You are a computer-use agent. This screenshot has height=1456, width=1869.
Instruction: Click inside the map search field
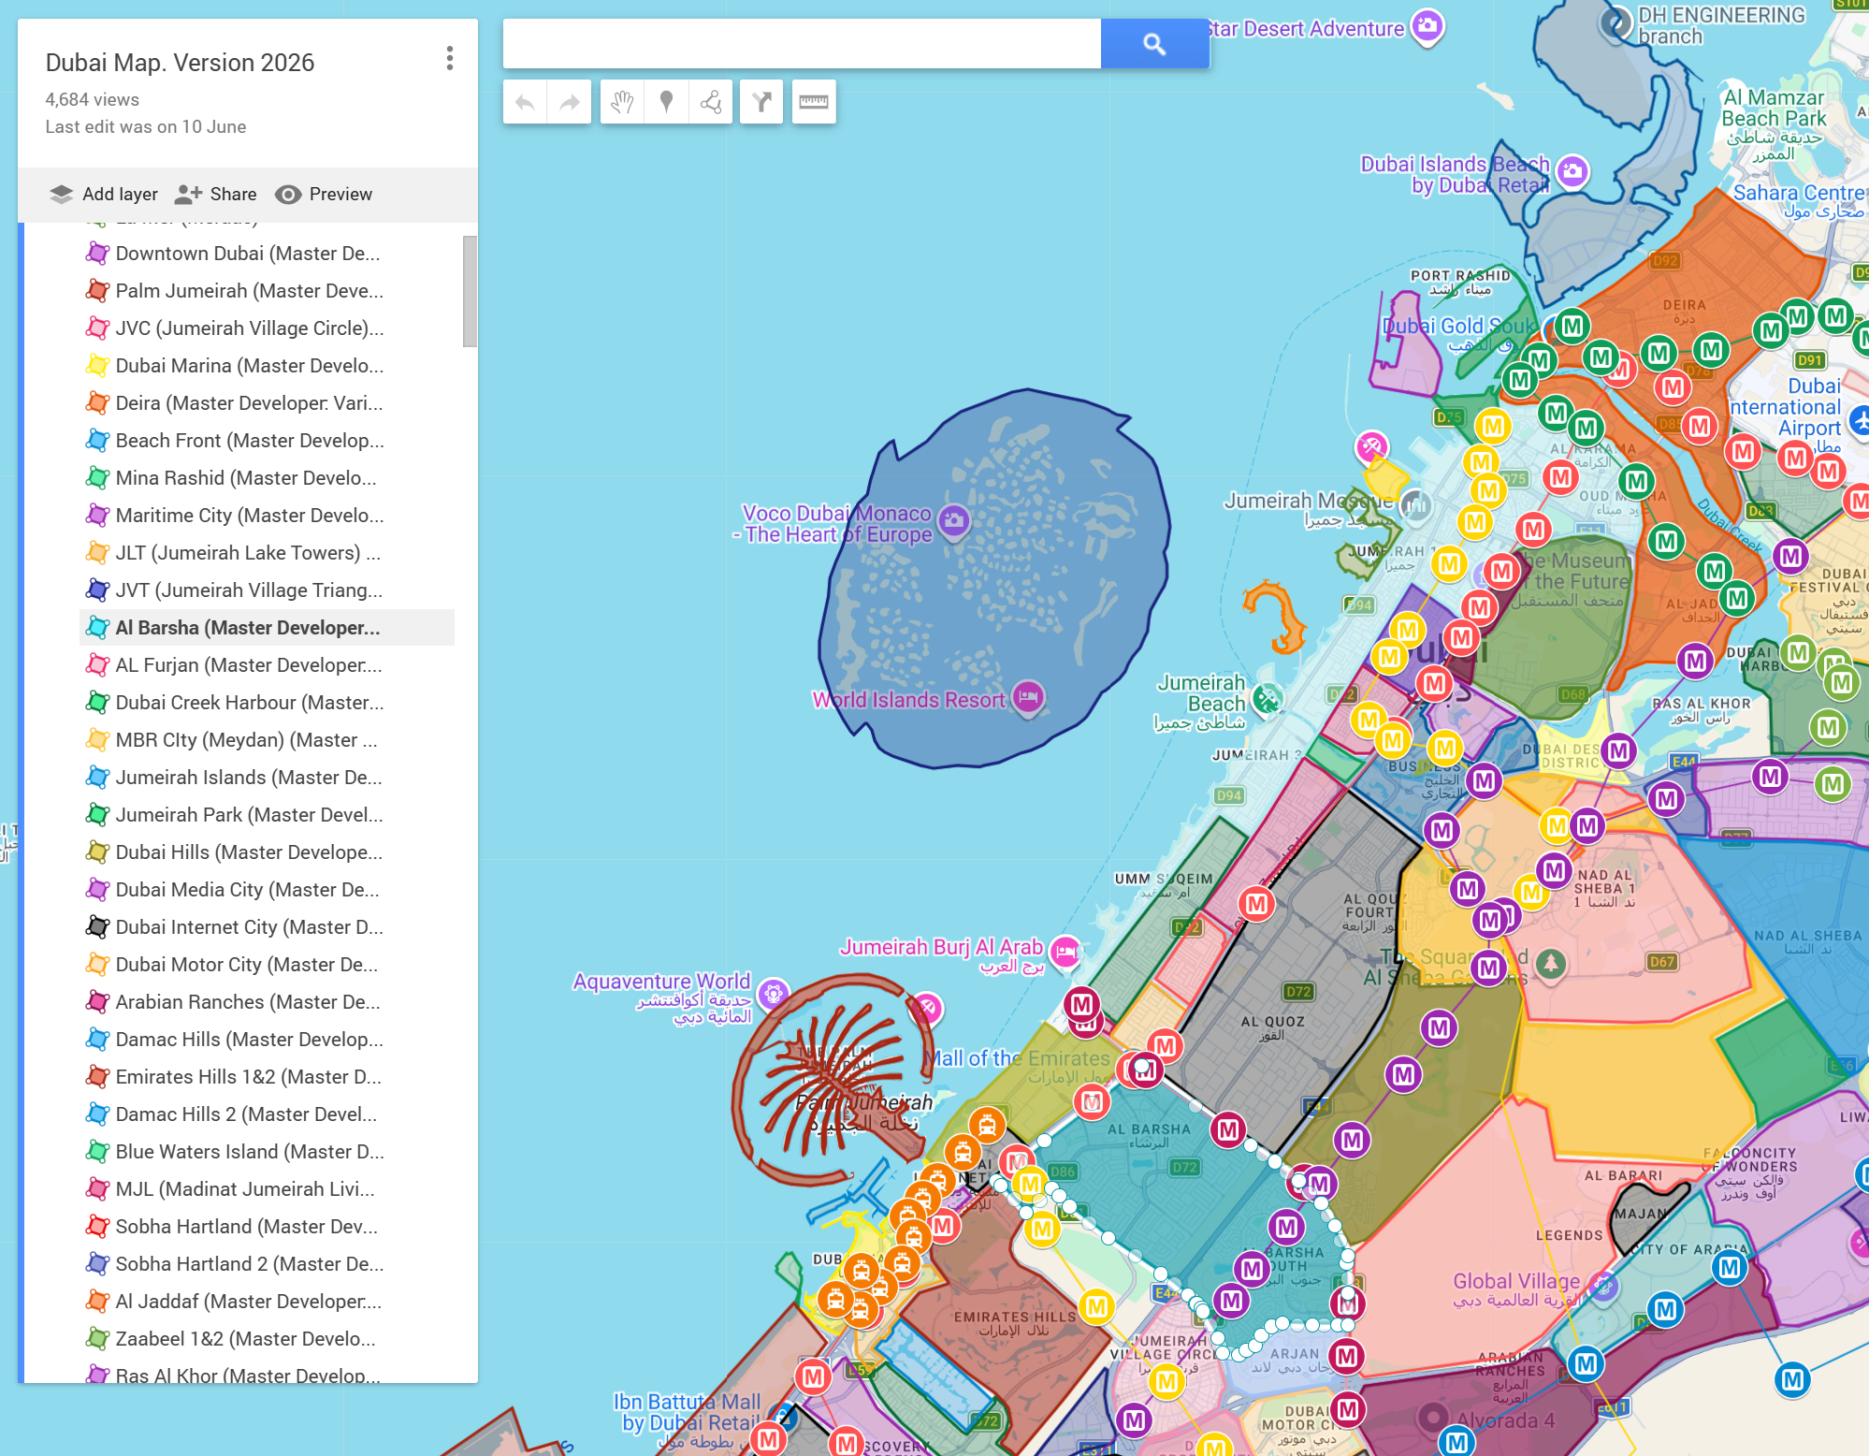coord(802,44)
